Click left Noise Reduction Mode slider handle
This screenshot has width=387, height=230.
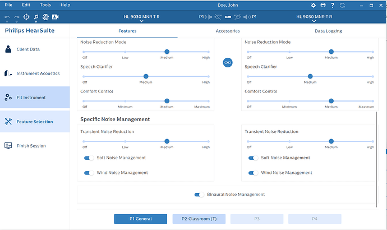coord(167,52)
